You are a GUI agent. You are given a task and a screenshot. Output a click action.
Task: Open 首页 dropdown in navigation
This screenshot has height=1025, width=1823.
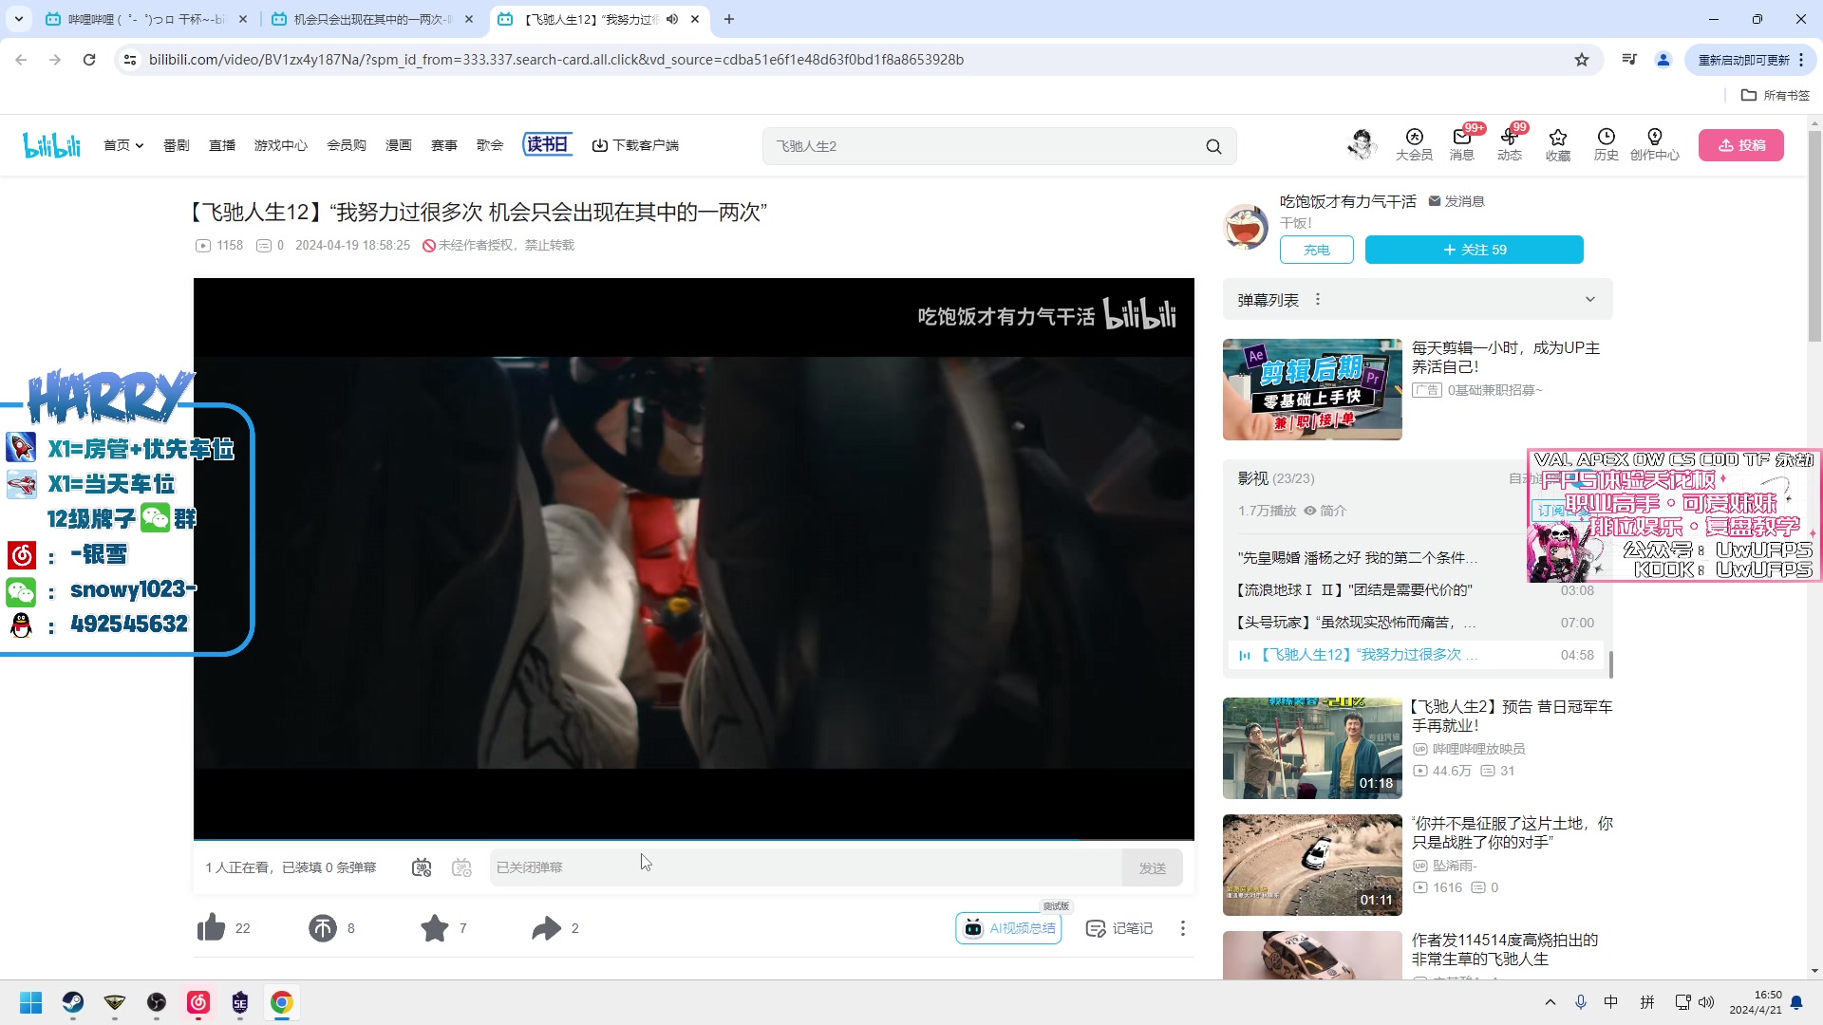point(123,145)
